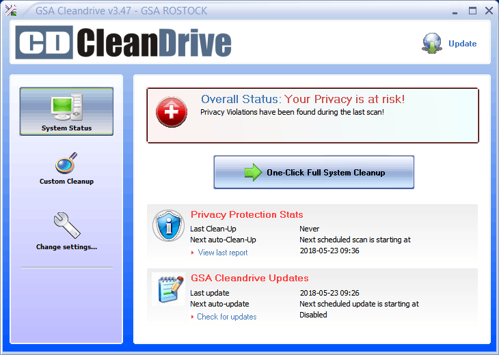This screenshot has width=499, height=355.
Task: Click the notepad updates icon
Action: click(x=168, y=289)
